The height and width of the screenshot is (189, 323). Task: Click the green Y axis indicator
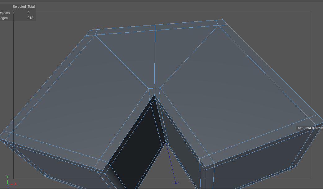(7, 177)
